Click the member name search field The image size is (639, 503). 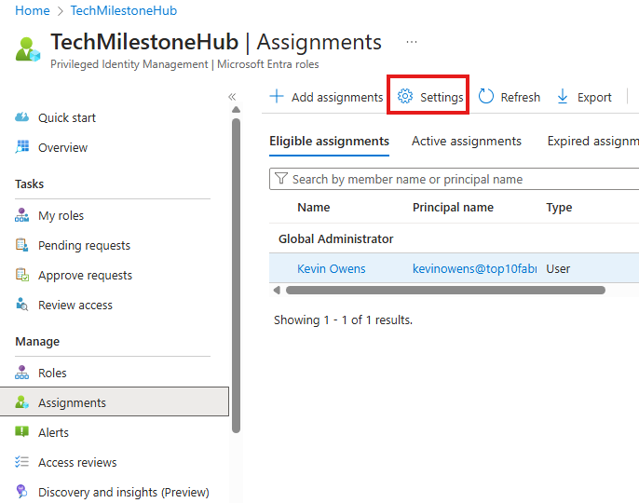pyautogui.click(x=454, y=179)
